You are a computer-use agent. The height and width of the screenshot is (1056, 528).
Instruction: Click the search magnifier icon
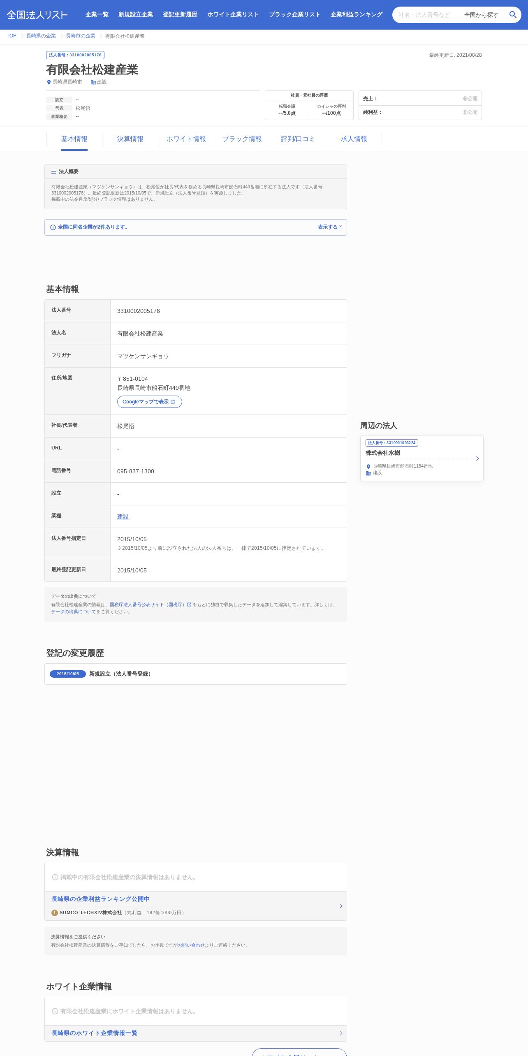pos(513,15)
